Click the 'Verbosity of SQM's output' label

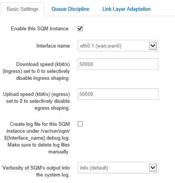point(36,168)
